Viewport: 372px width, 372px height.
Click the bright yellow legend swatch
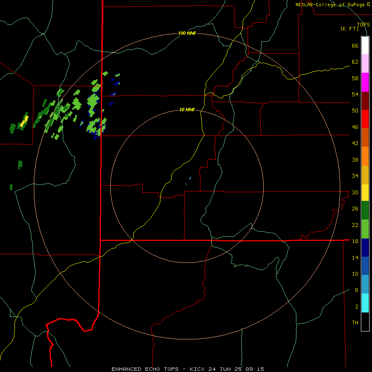pyautogui.click(x=365, y=193)
